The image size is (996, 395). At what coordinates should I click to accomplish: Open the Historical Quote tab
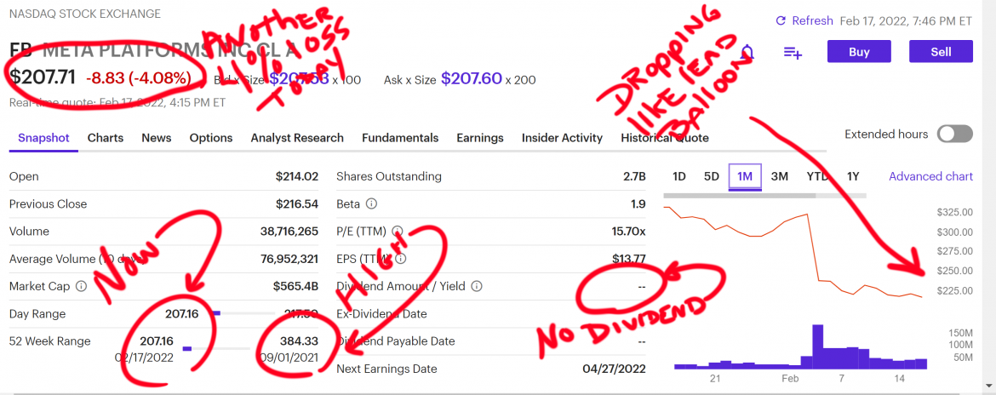664,138
